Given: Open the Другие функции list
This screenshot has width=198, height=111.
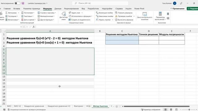Looking at the screenshot, I should tap(46, 20).
